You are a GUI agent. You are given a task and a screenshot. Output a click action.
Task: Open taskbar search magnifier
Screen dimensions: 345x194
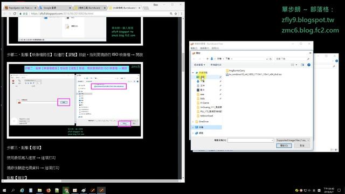(13, 190)
